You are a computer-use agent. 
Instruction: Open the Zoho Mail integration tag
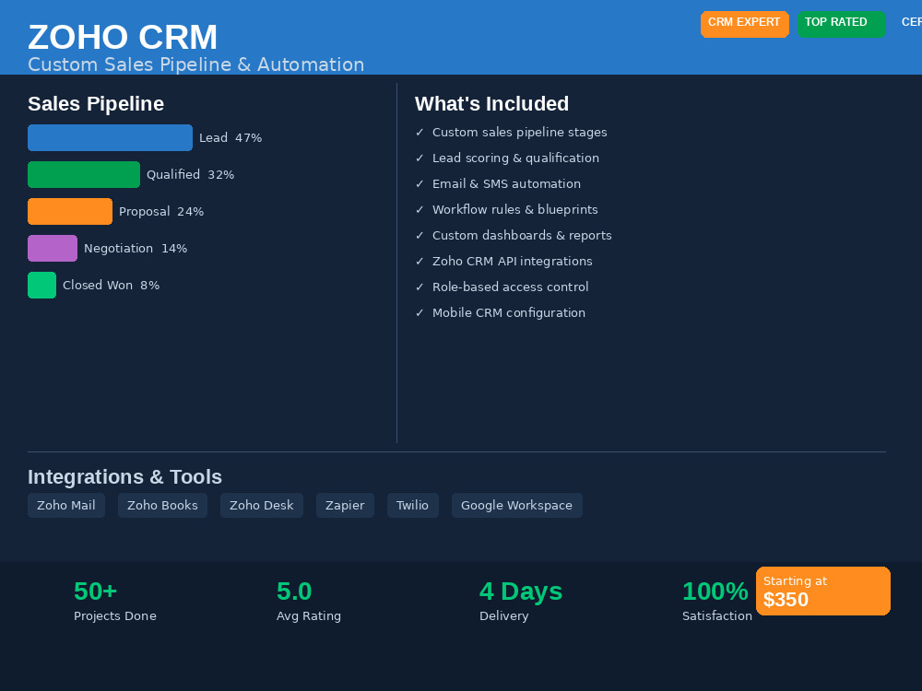[x=66, y=505]
